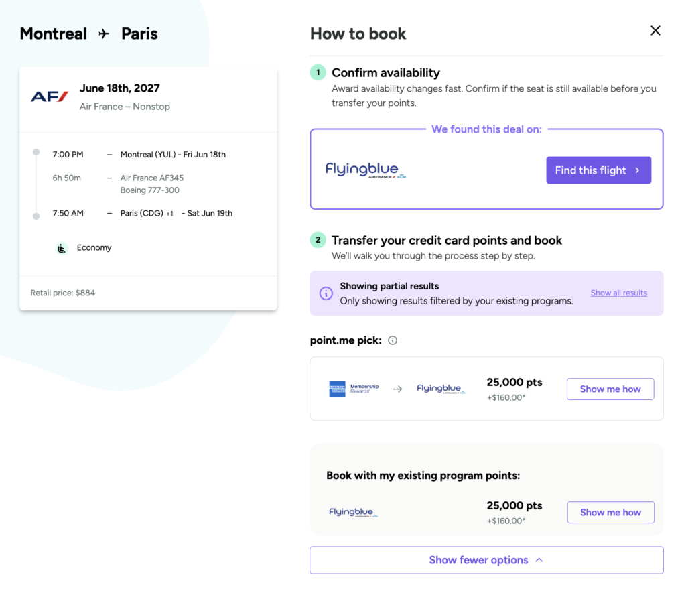Image resolution: width=686 pixels, height=597 pixels.
Task: Click the point.me pick info icon
Action: pyautogui.click(x=393, y=340)
